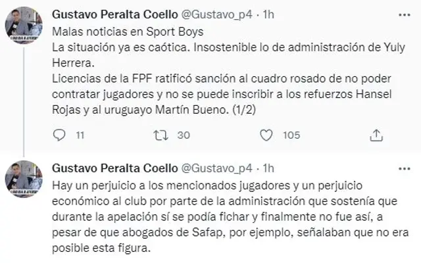Click the like count 105
The width and height of the screenshot is (421, 263).
[291, 135]
